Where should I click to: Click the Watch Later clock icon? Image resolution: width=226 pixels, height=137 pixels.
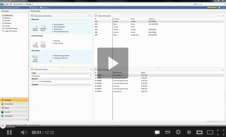[x=189, y=132]
